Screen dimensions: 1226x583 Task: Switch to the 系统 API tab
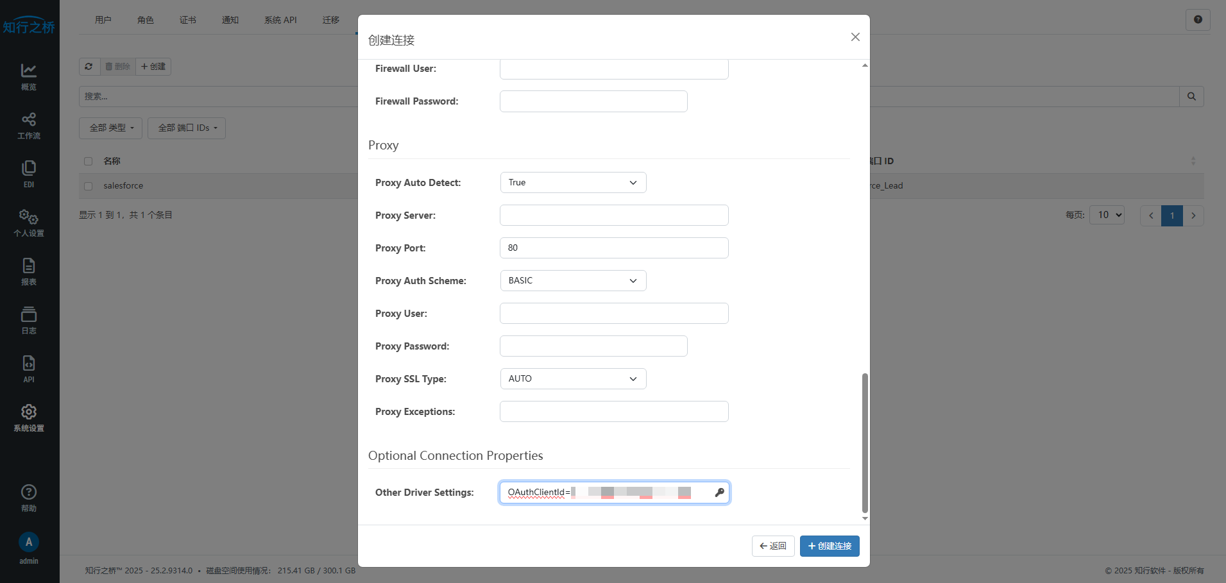[x=280, y=20]
